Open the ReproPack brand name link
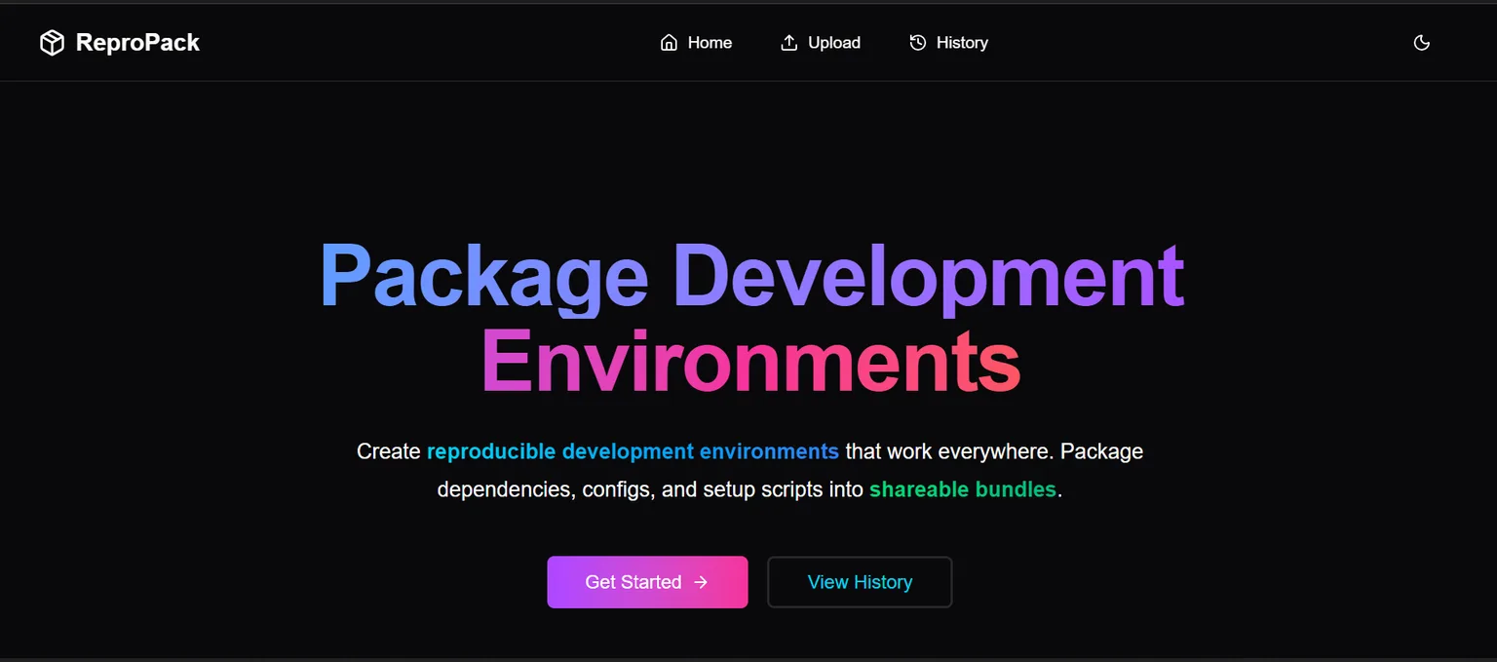The height and width of the screenshot is (662, 1497). (137, 43)
